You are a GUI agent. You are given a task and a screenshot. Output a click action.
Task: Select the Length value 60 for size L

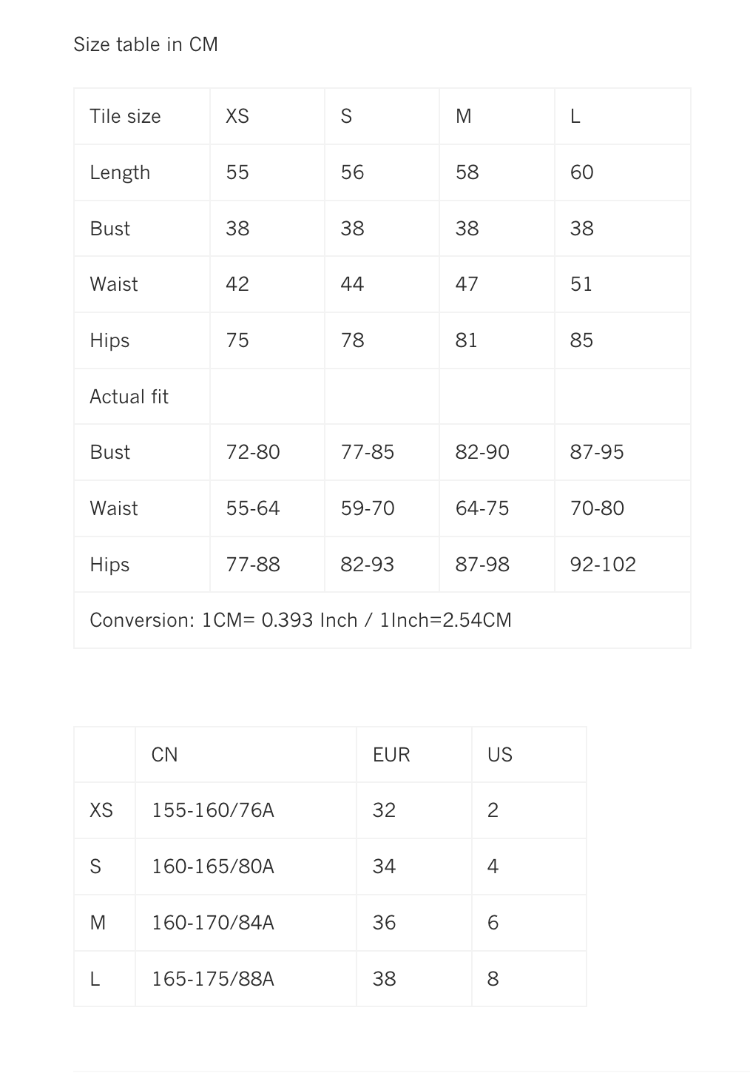pyautogui.click(x=581, y=172)
